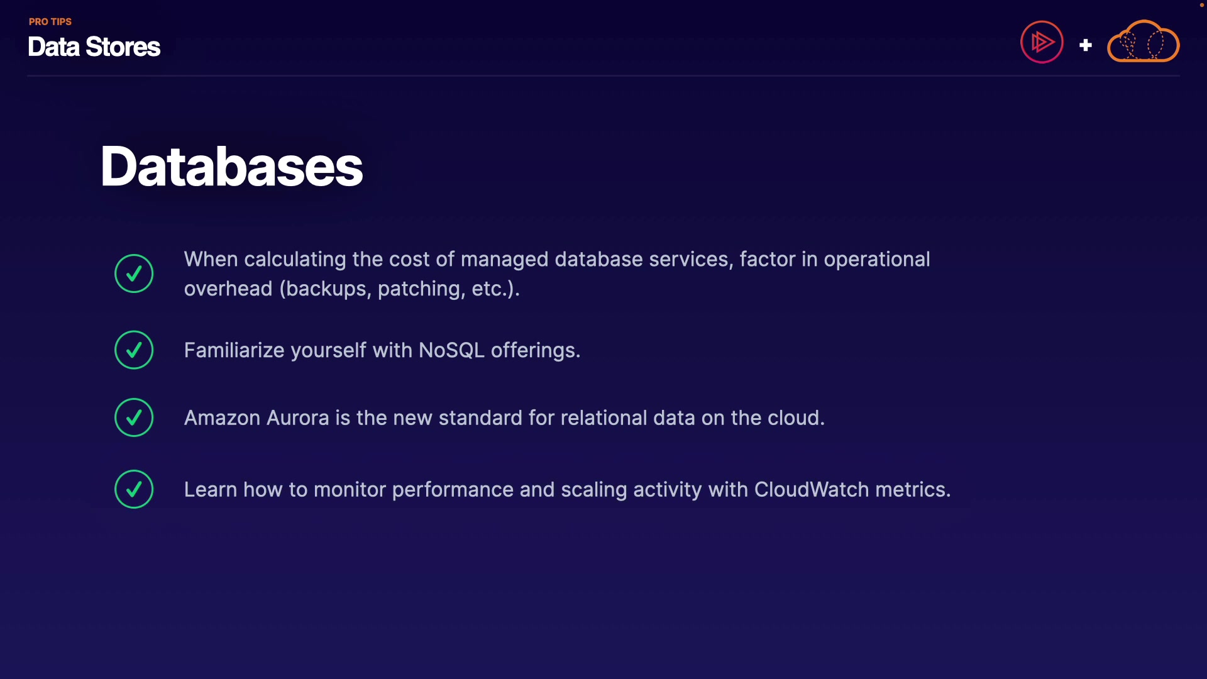This screenshot has height=679, width=1207.
Task: Click the small orange dot in the top-right corner
Action: tap(1201, 5)
